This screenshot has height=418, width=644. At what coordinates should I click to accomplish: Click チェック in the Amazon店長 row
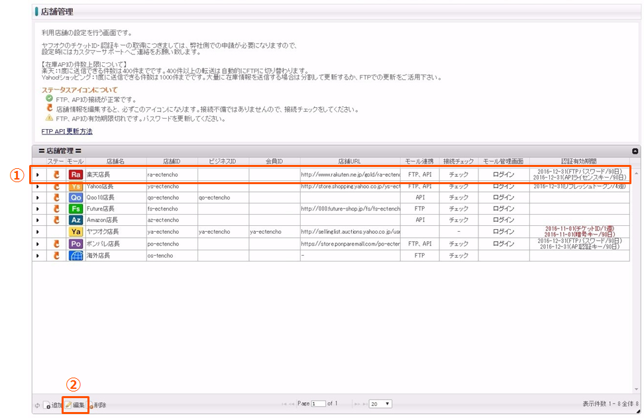458,220
